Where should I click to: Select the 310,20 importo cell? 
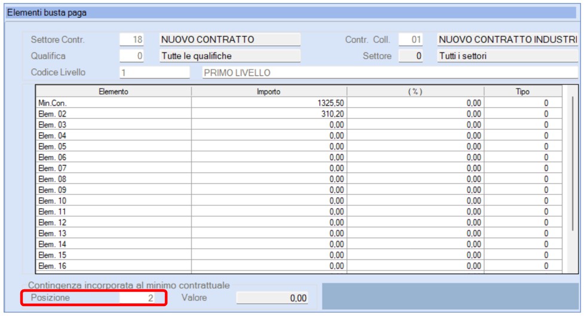tap(269, 114)
